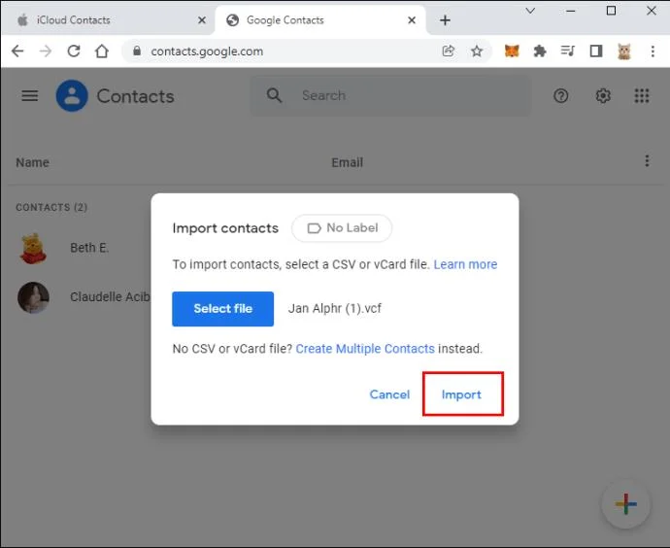Go forward in browser history
670x548 pixels.
[x=46, y=51]
